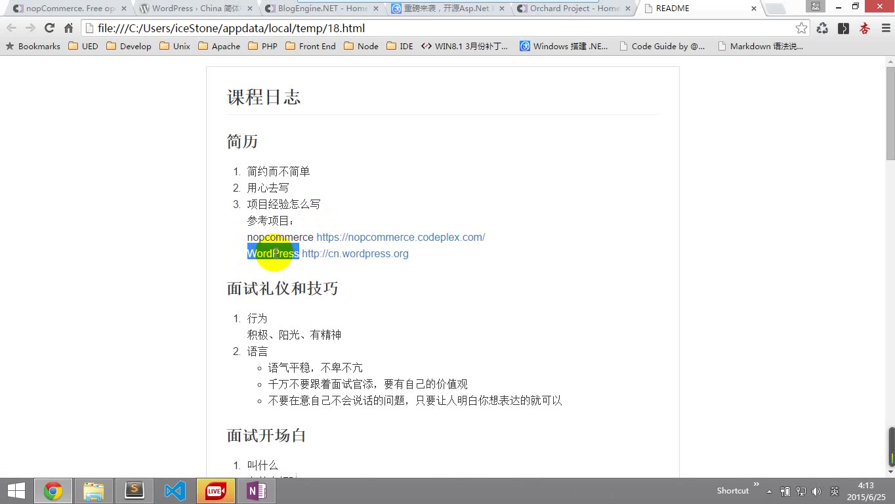Open the volume speaker tray icon
Screen dimensions: 895x504
point(817,491)
